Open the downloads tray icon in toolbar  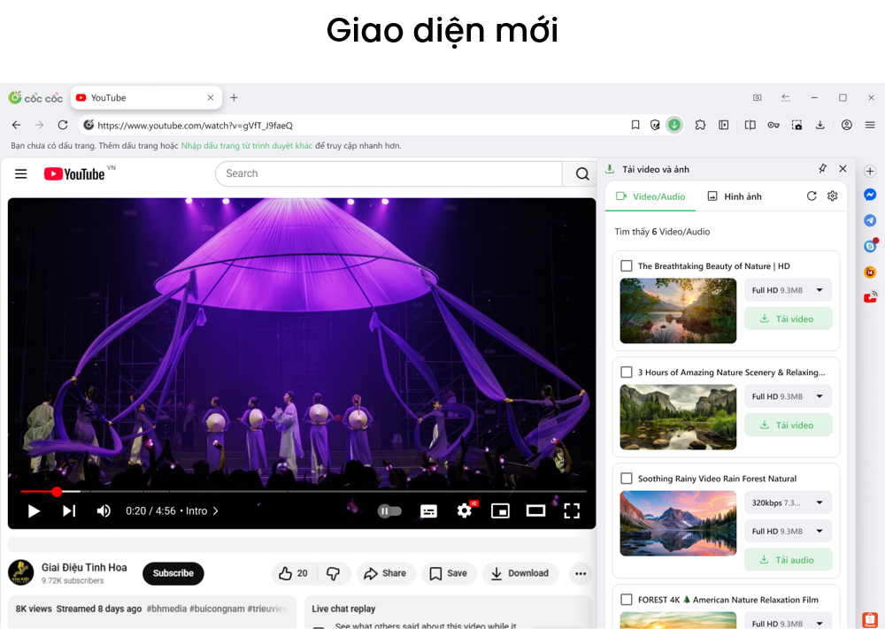(820, 126)
